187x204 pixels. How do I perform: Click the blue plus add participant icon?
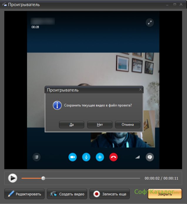click(x=100, y=157)
